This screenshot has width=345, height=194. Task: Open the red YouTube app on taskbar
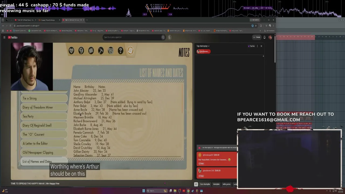tap(184, 191)
